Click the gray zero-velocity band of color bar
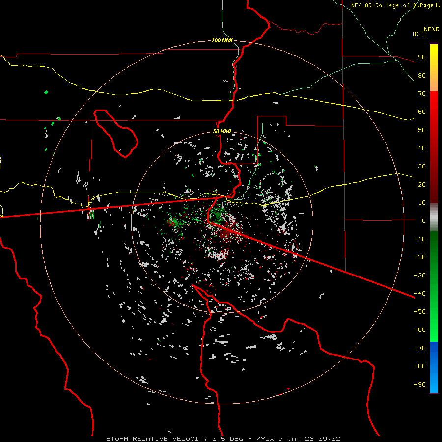Screen dimensions: 442x442 [x=434, y=218]
